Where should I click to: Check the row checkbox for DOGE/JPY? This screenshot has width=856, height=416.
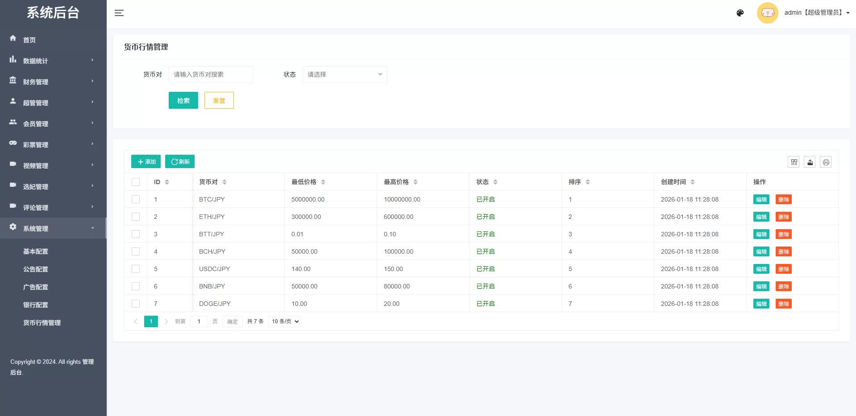click(136, 304)
